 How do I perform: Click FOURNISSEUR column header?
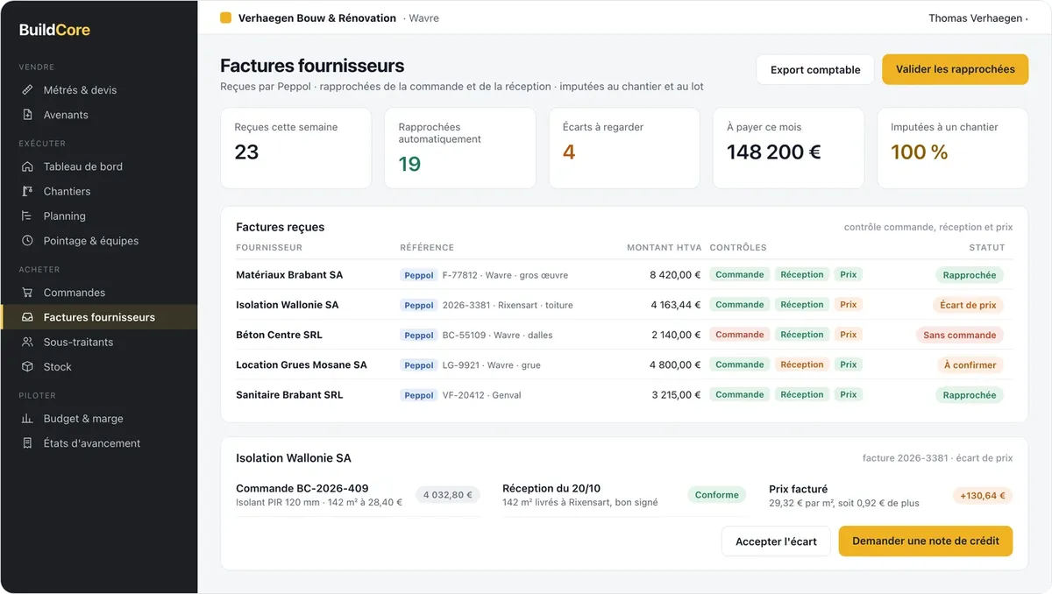(x=269, y=248)
